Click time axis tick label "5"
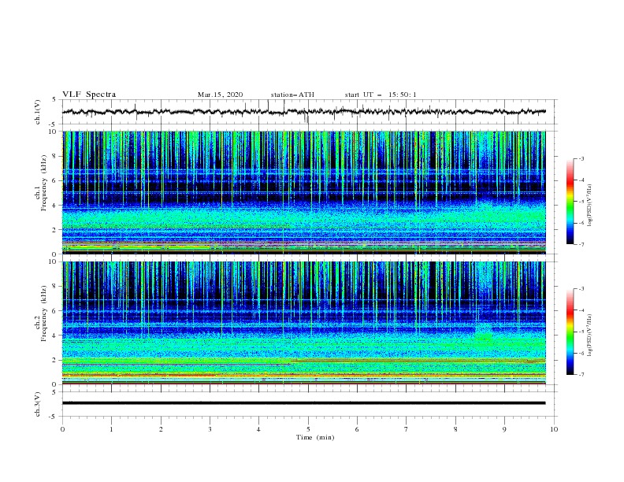This screenshot has width=624, height=482. point(308,429)
